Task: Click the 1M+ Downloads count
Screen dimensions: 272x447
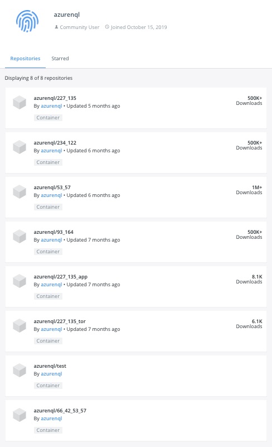Action: [249, 190]
